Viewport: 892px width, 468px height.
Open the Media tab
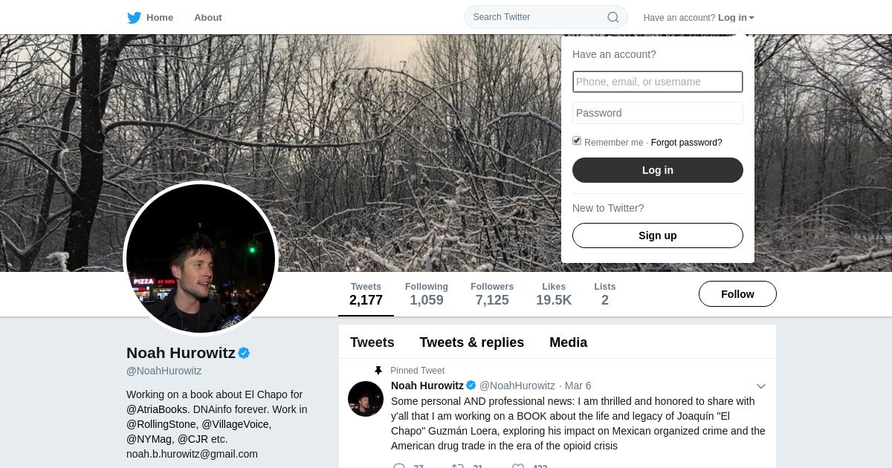(x=568, y=342)
